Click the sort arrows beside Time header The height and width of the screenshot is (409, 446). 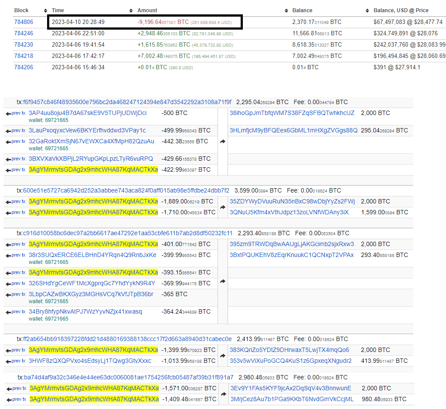(131, 10)
